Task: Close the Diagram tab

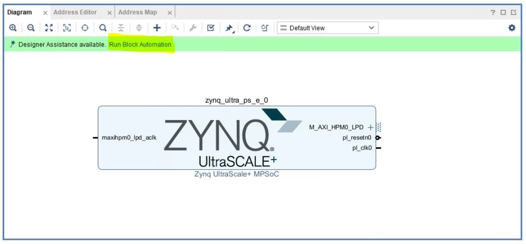Action: pyautogui.click(x=45, y=13)
